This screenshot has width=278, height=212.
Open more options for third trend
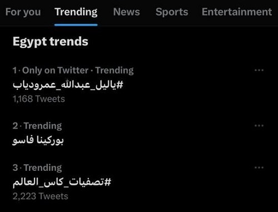259,167
